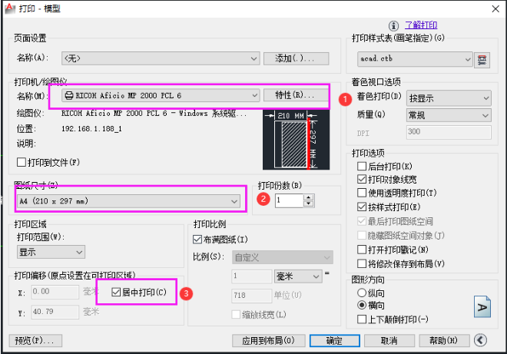Expand the 着色打印 dropdown
This screenshot has height=354, width=507.
[485, 98]
